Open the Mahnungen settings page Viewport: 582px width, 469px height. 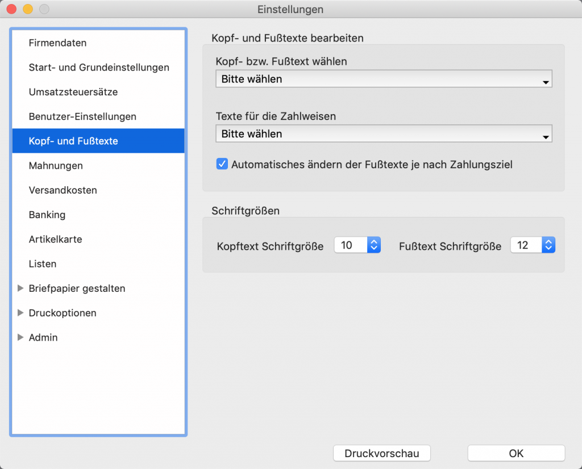56,166
